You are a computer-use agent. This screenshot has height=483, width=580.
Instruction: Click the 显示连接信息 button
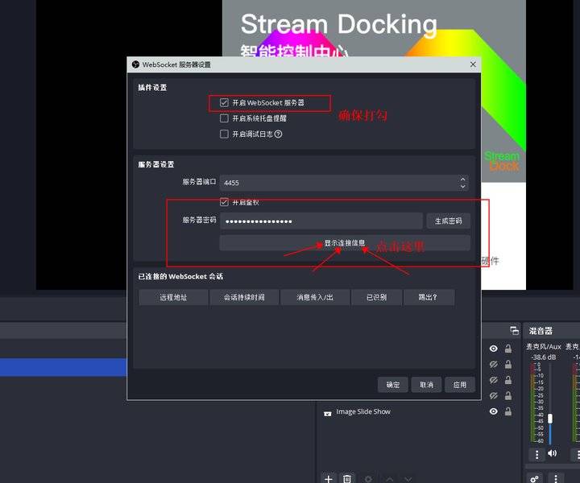click(345, 243)
